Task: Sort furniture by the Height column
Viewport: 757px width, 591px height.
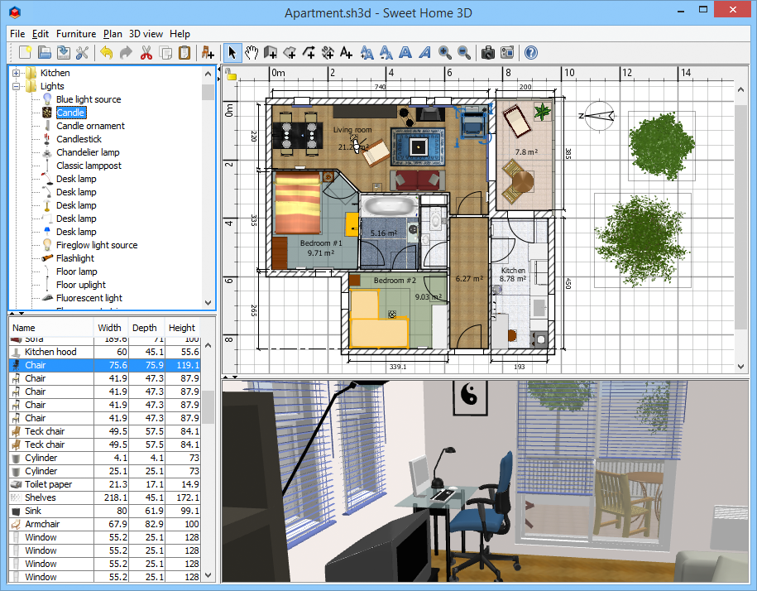Action: click(x=181, y=328)
